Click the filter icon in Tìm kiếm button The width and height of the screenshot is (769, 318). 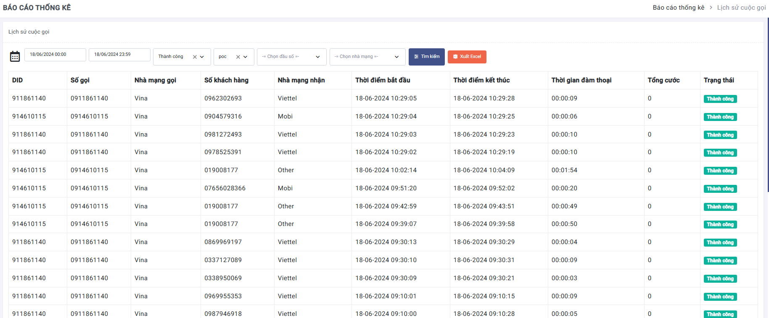pos(416,57)
